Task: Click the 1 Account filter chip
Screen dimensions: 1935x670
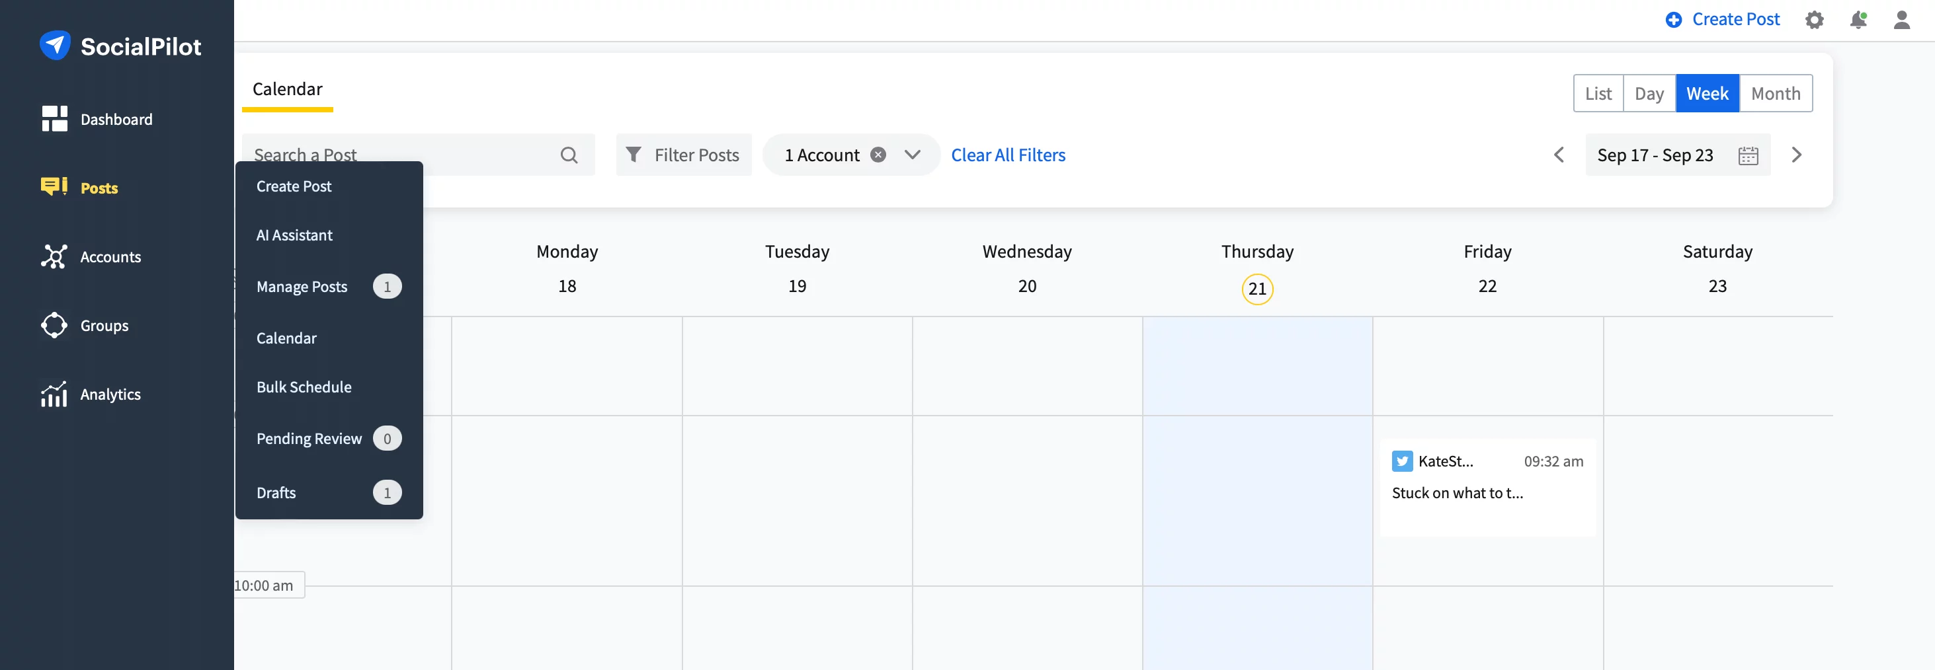Action: pyautogui.click(x=851, y=155)
